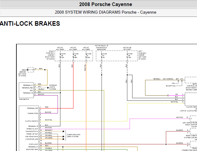
Task: Click the "COMPUTER DATA LINES SYSTEM" reference label
Action: pos(74,136)
